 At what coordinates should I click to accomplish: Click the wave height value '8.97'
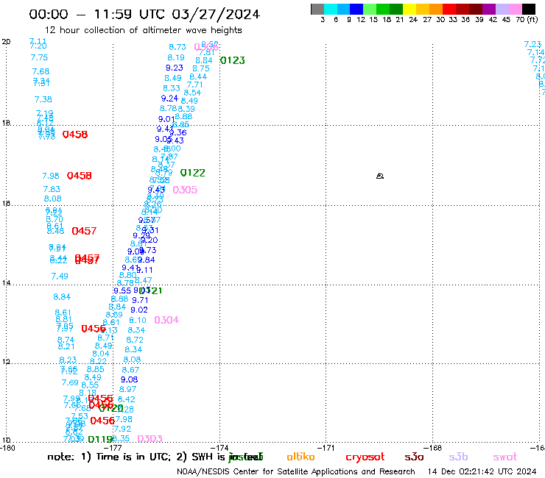point(127,390)
